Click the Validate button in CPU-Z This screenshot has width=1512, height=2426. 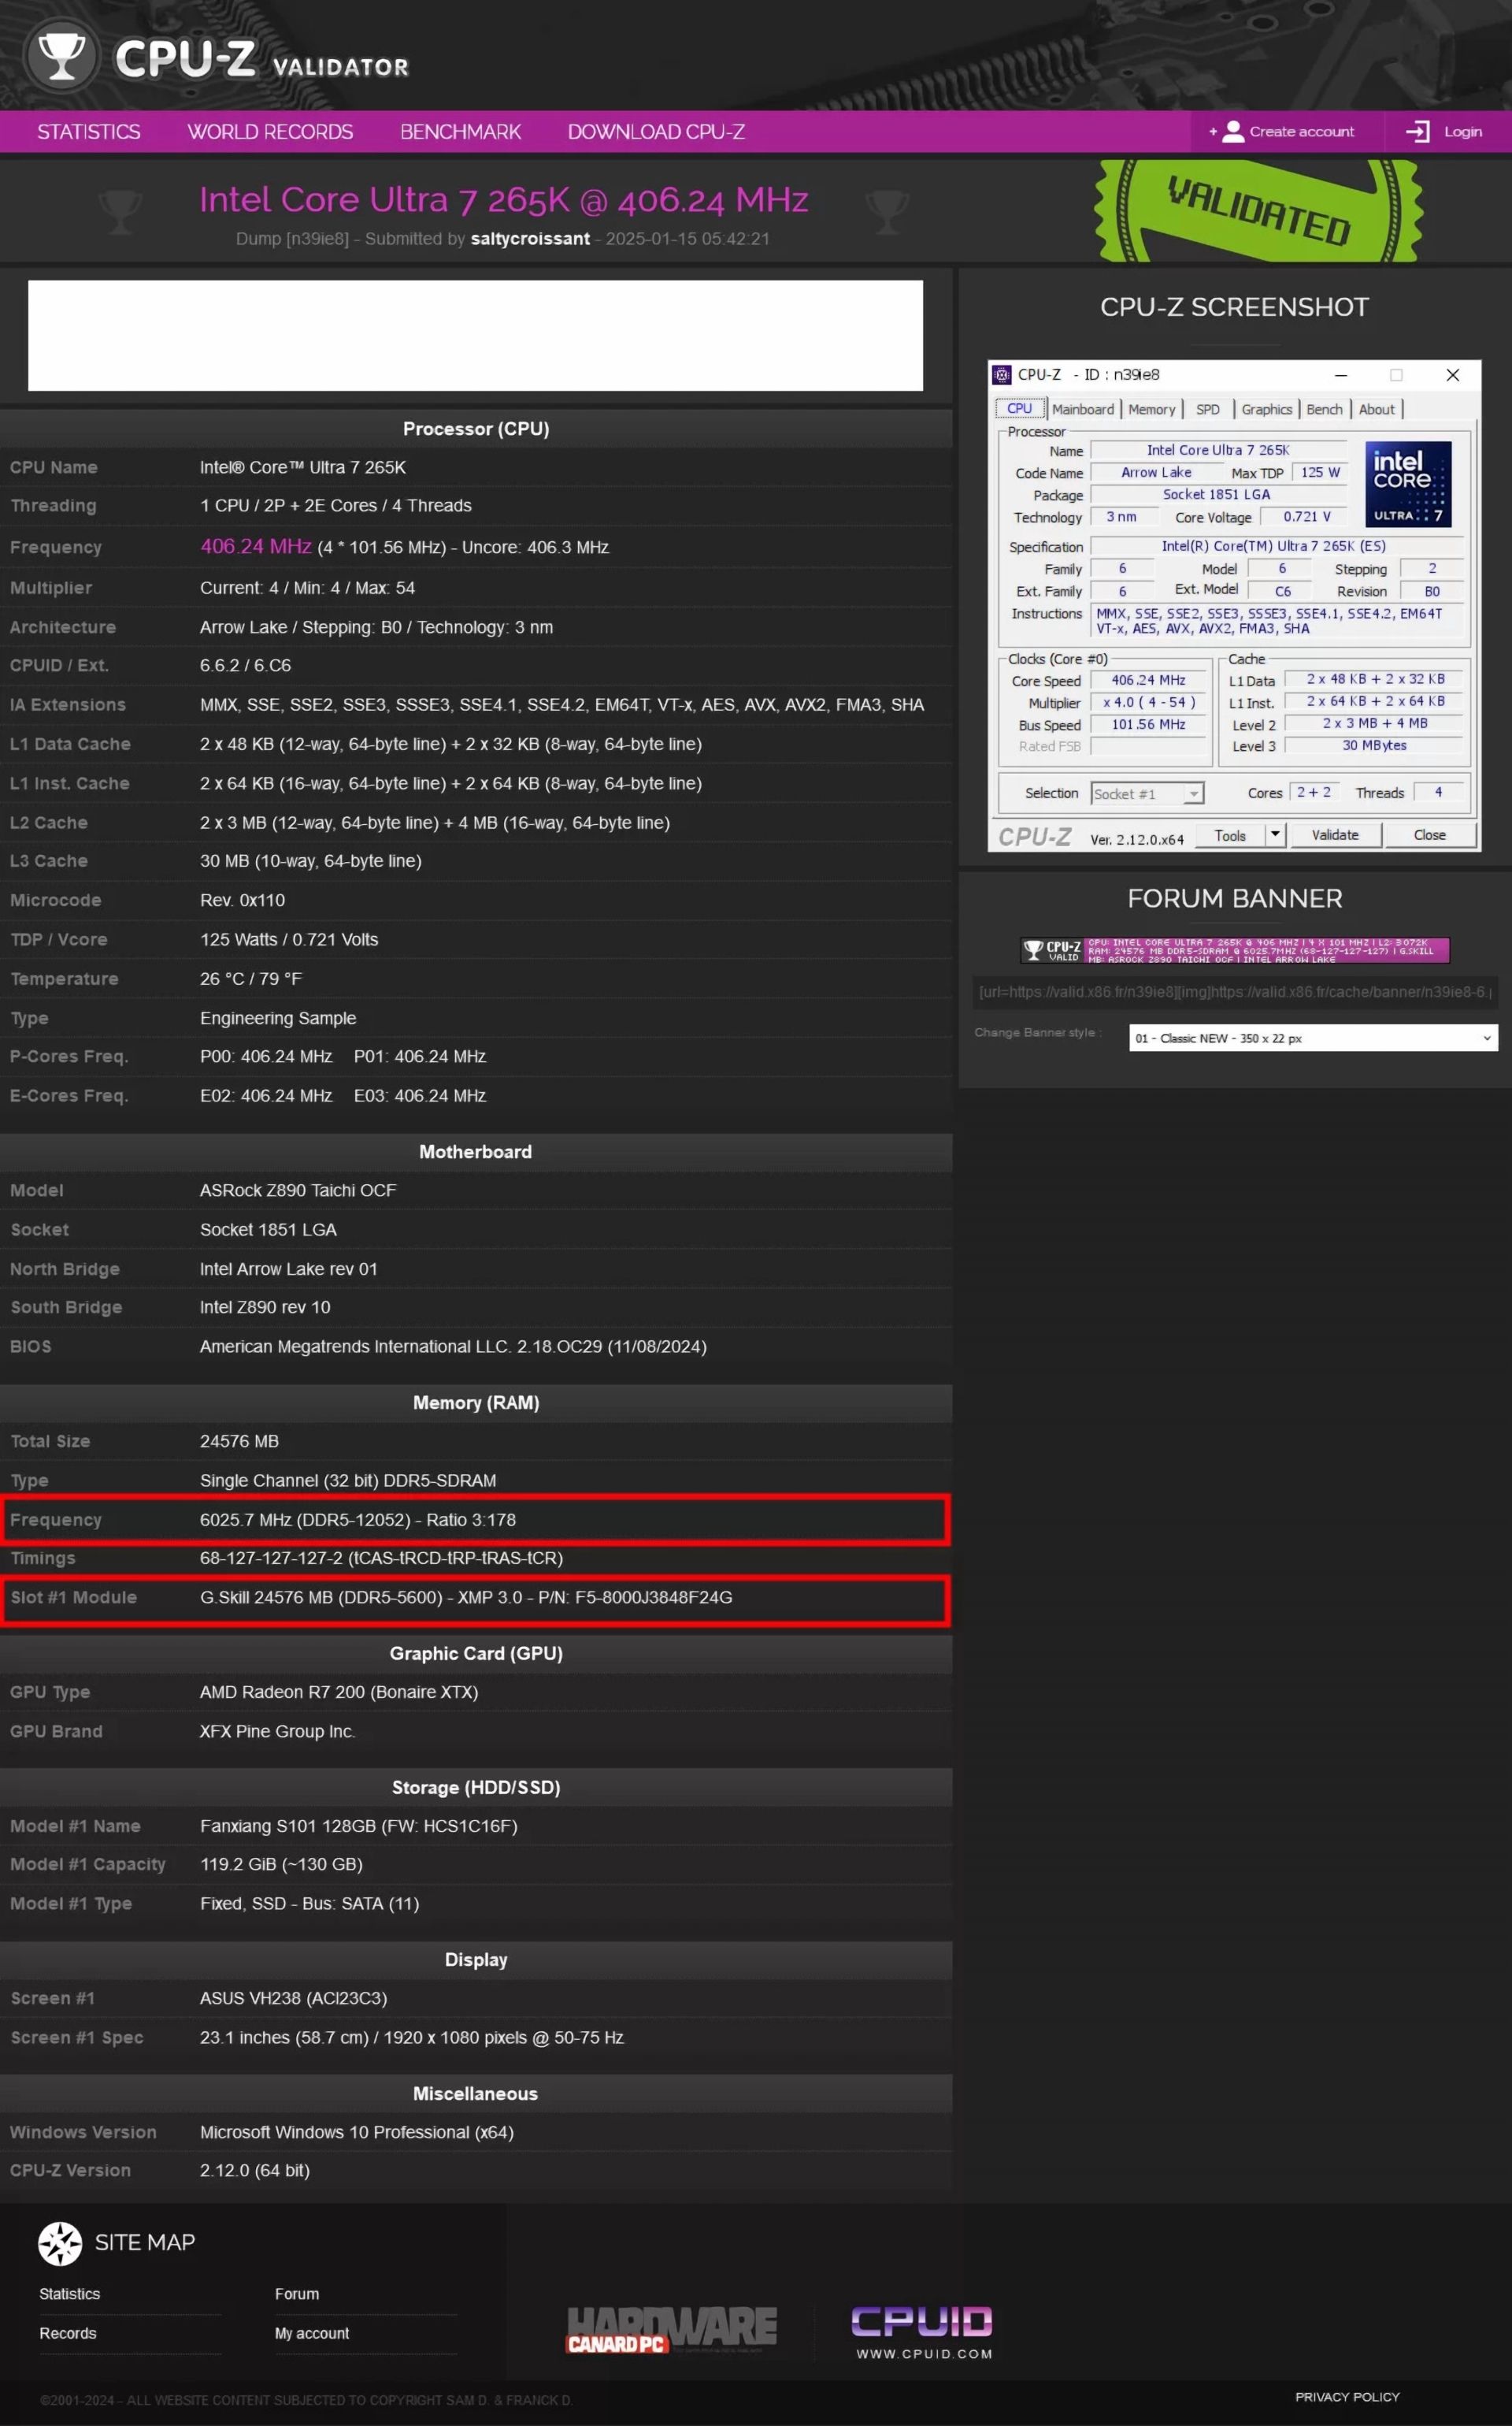1335,835
